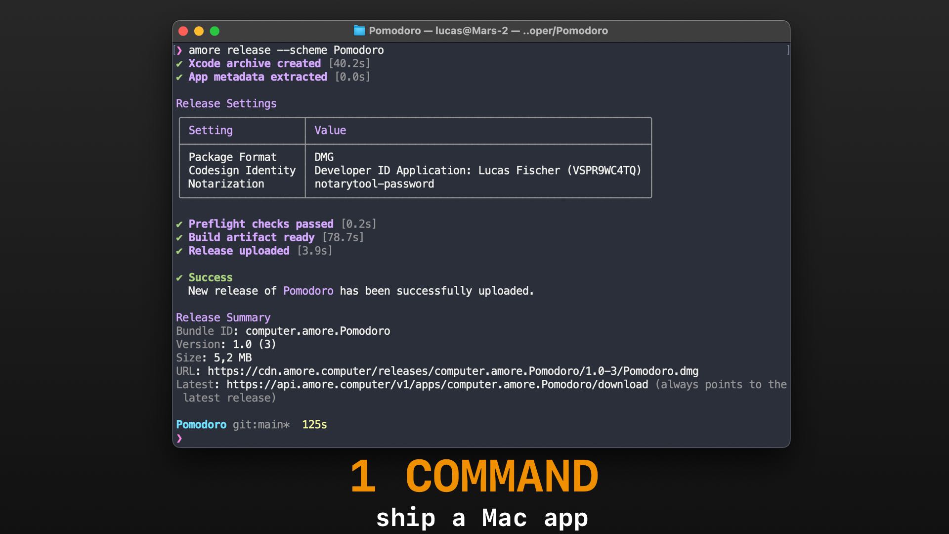Open the api.amore.computer download URL

(x=437, y=384)
